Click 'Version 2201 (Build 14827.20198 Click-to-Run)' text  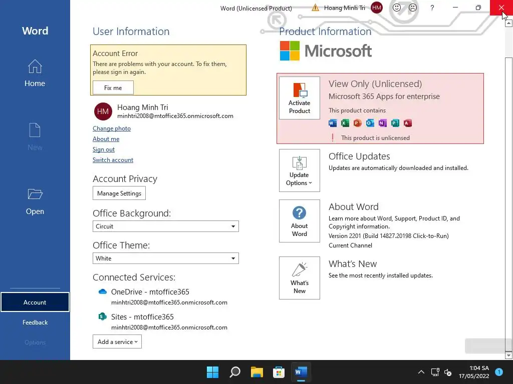pyautogui.click(x=388, y=236)
